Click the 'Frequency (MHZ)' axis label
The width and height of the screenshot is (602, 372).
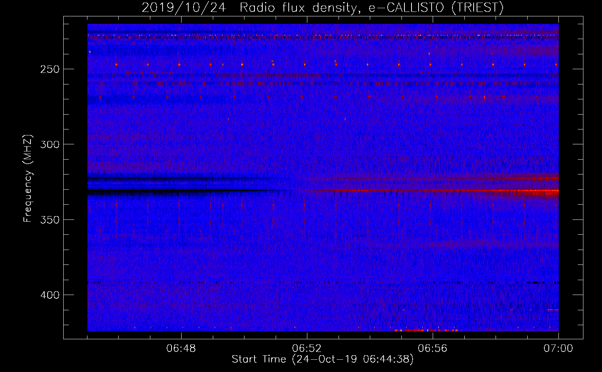click(28, 179)
